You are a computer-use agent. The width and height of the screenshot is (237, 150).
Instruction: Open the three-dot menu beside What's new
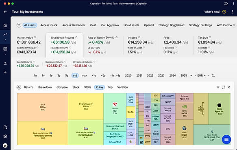point(233,12)
